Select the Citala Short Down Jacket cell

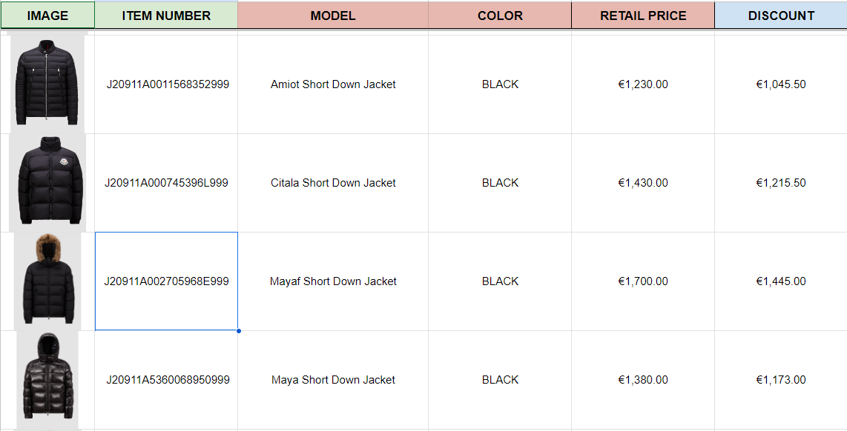point(333,183)
